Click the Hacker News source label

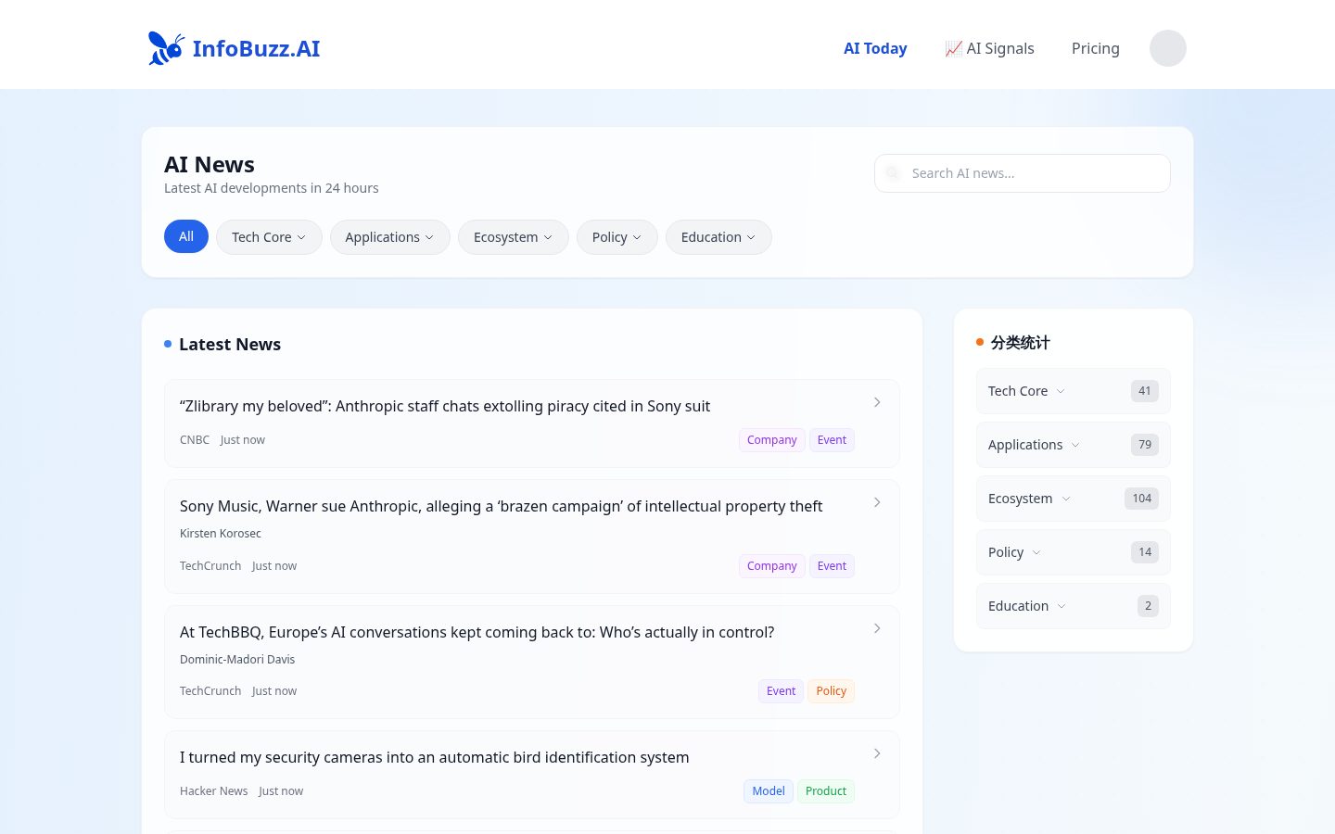[214, 791]
